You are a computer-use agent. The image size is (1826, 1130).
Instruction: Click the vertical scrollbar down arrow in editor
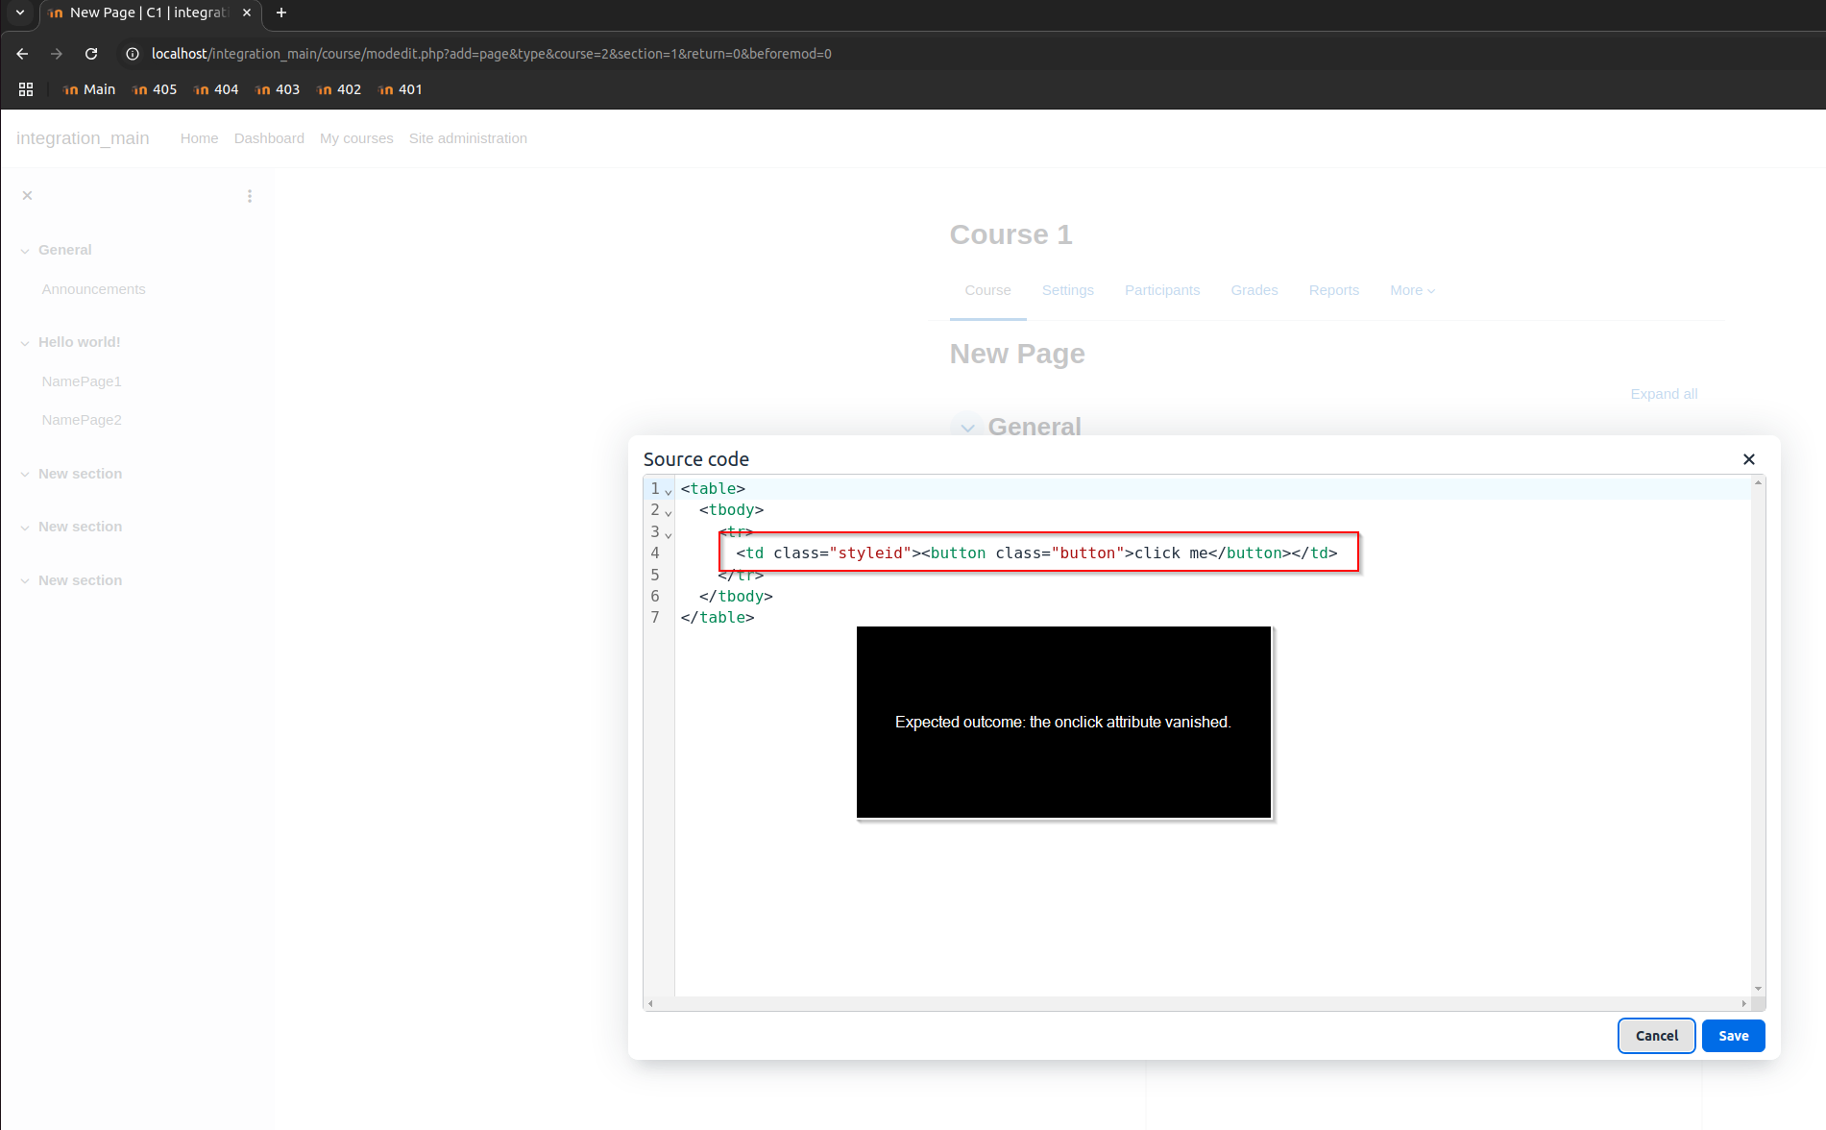pyautogui.click(x=1758, y=989)
